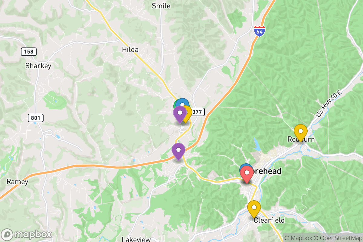Screen dimensions: 363x242
Task: Click the Hilda town label
Action: point(130,49)
